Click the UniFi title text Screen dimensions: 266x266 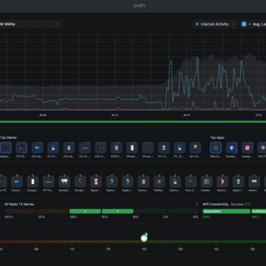(x=139, y=5)
